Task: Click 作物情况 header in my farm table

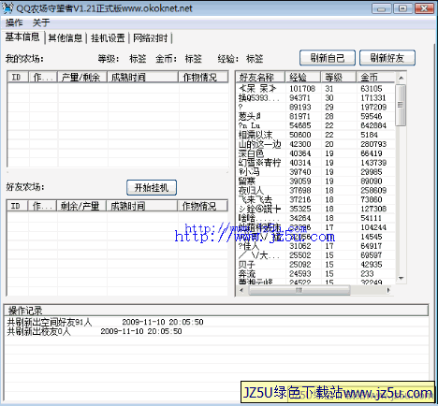Action: [203, 77]
